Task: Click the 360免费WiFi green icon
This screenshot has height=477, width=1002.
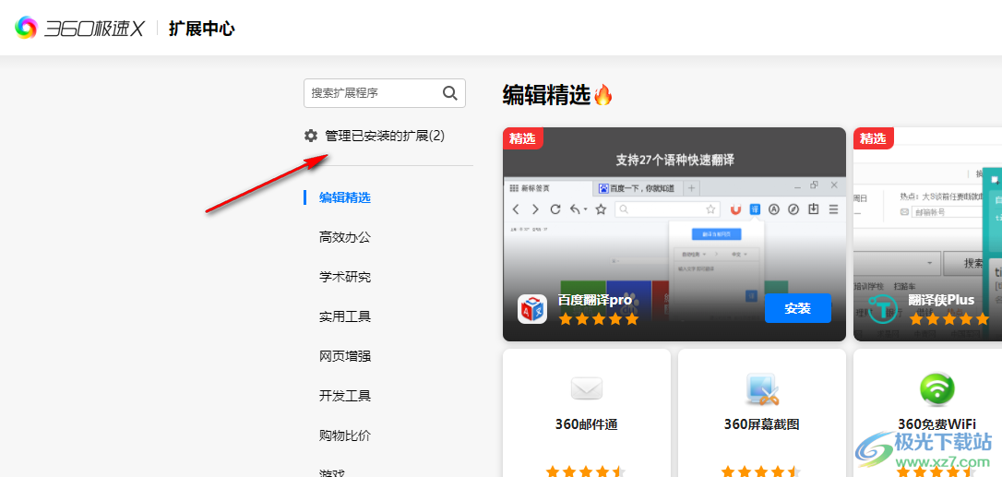Action: pos(936,388)
